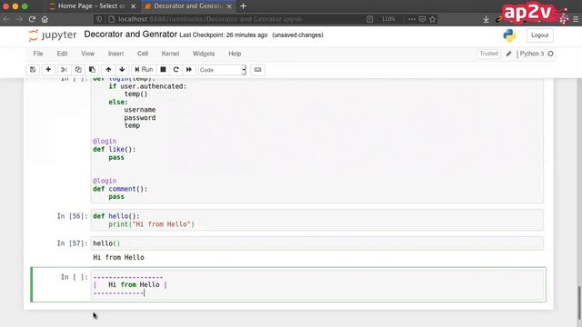Close the Home Page browser tab
Viewport: 582px width, 327px height.
tap(133, 6)
